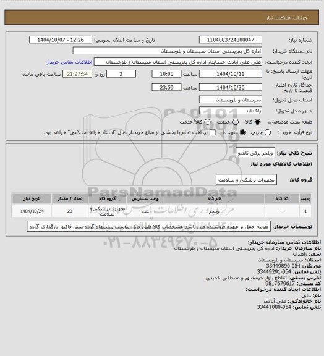324x356 pixels.
Task: Click the family name value علی آبادی
Action: [275, 301]
